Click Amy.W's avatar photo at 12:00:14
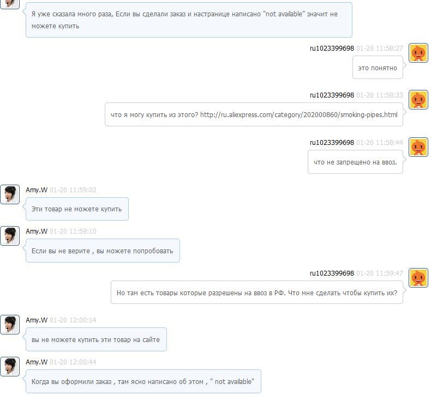The height and width of the screenshot is (396, 431). click(10, 325)
